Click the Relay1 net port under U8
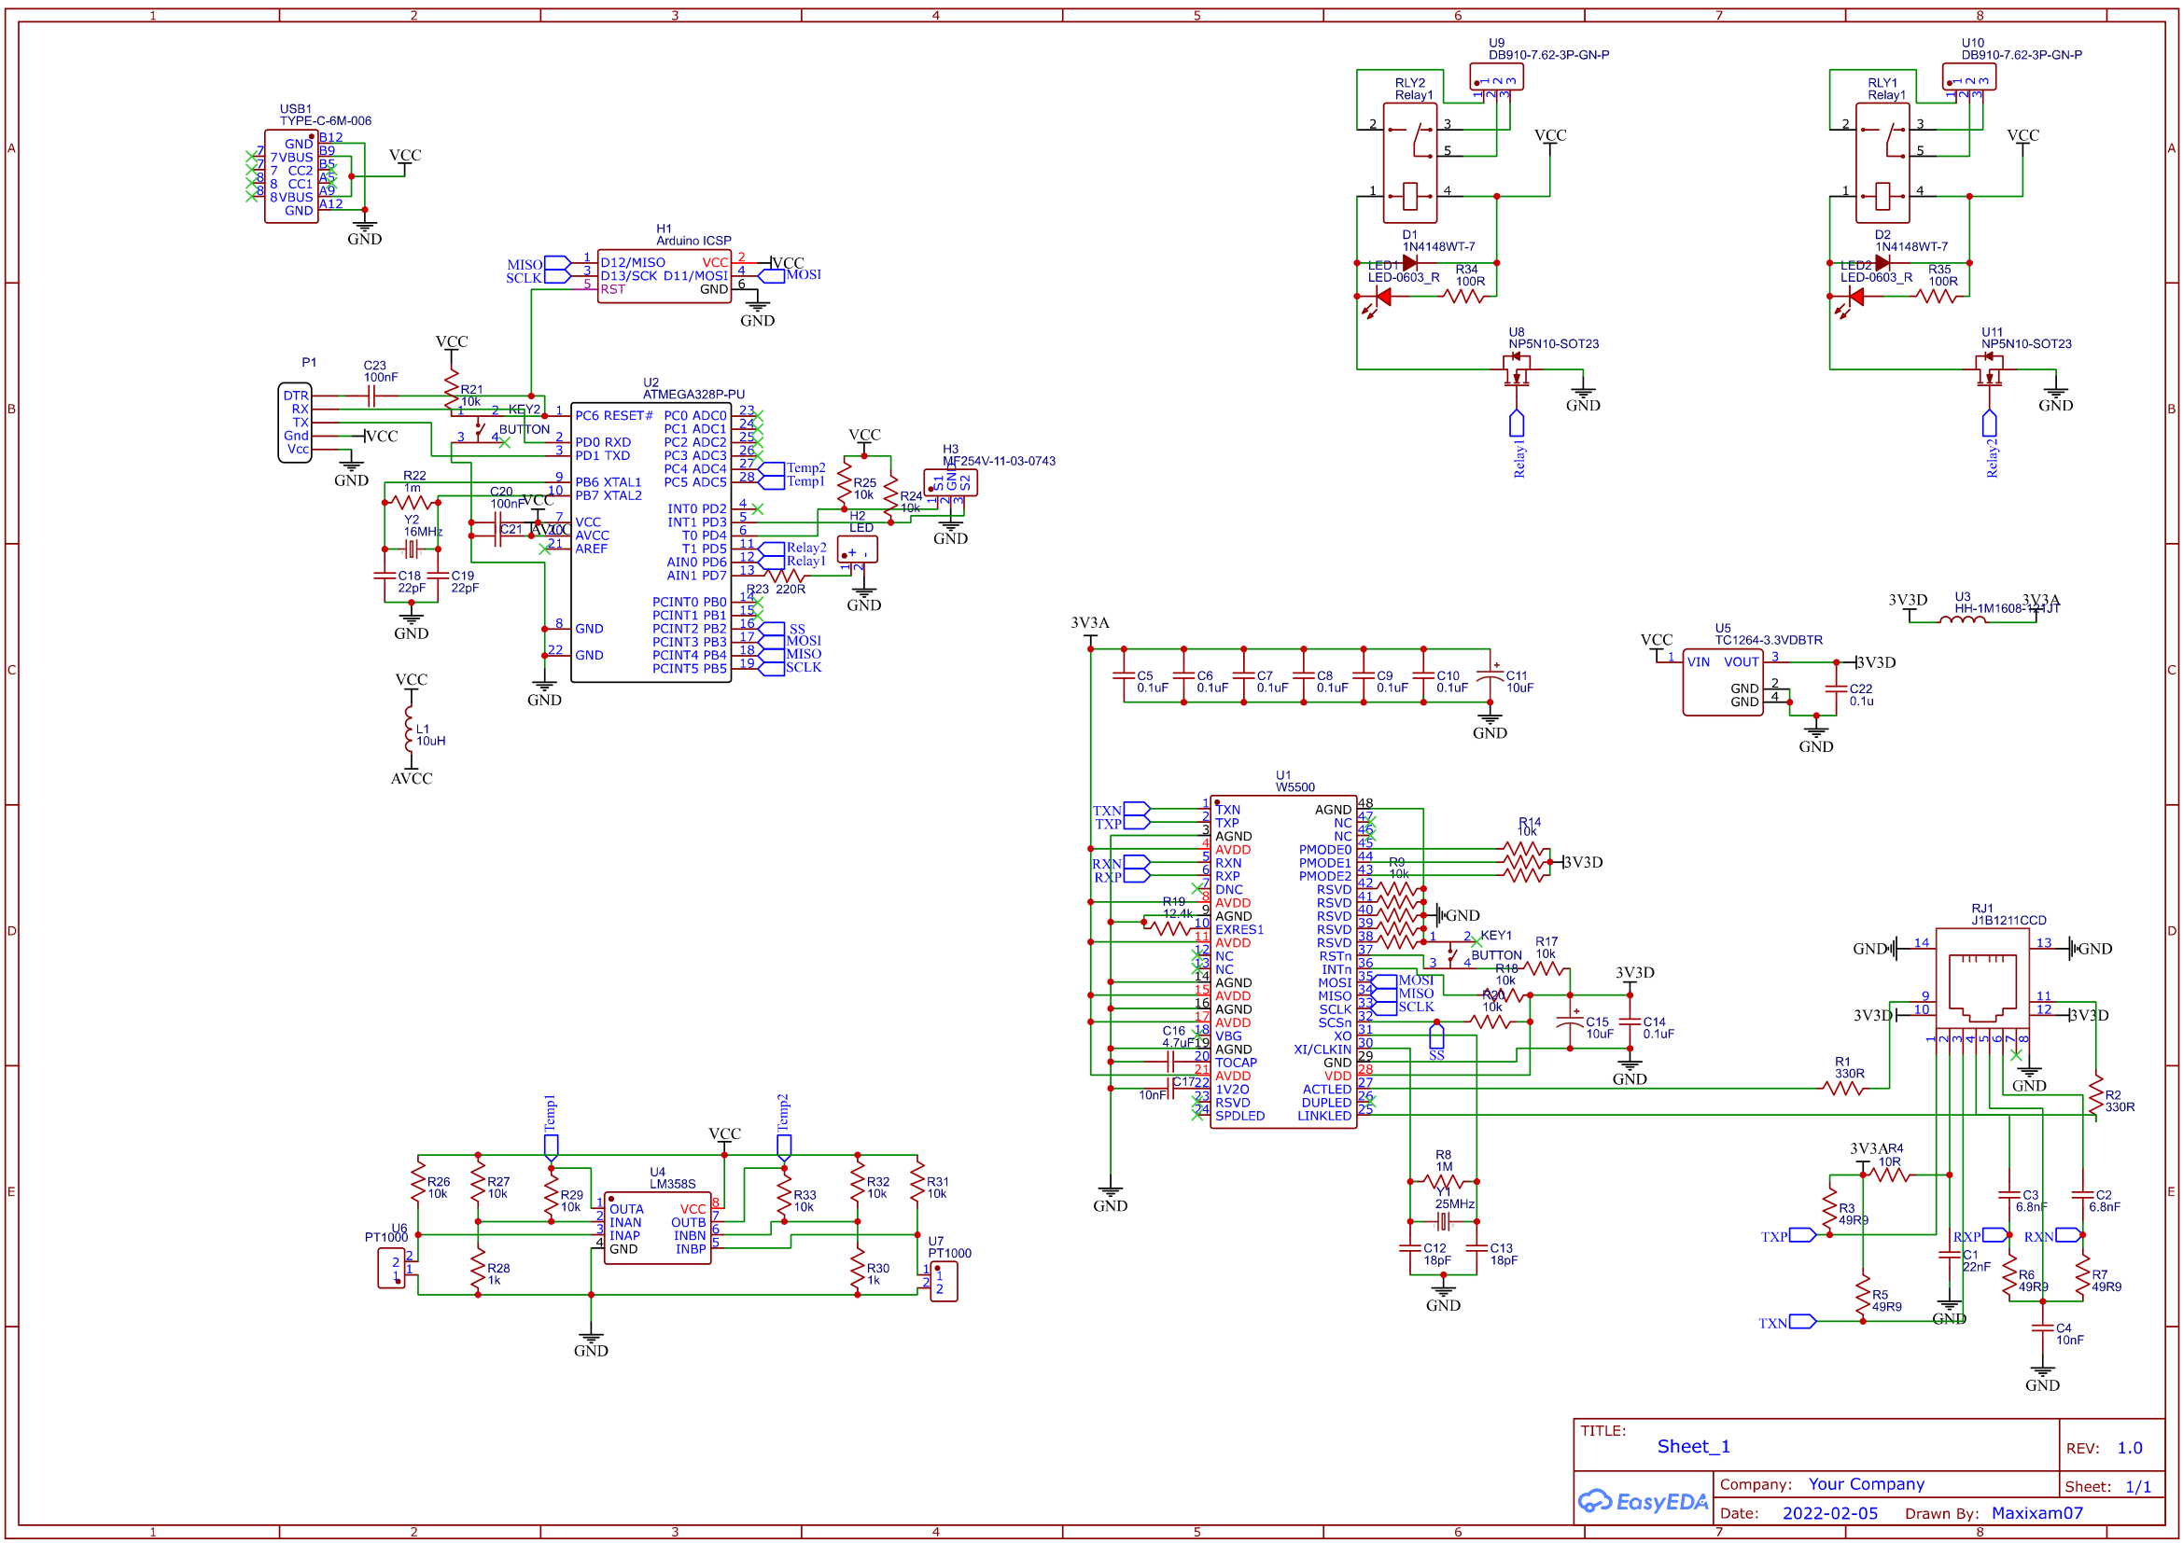 point(1517,424)
